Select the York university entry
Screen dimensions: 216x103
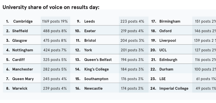tap(88, 50)
